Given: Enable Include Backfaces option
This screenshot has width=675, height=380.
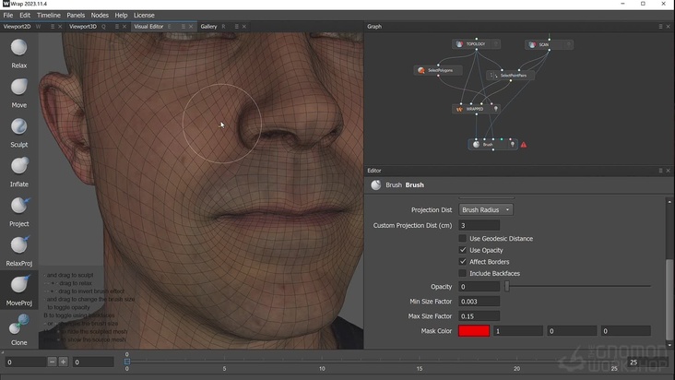Looking at the screenshot, I should tap(463, 274).
